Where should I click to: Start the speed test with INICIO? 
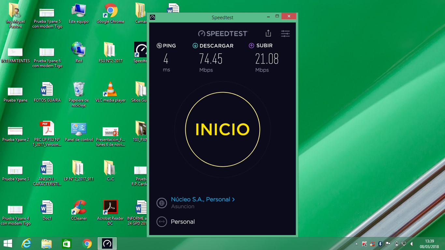pos(223,130)
